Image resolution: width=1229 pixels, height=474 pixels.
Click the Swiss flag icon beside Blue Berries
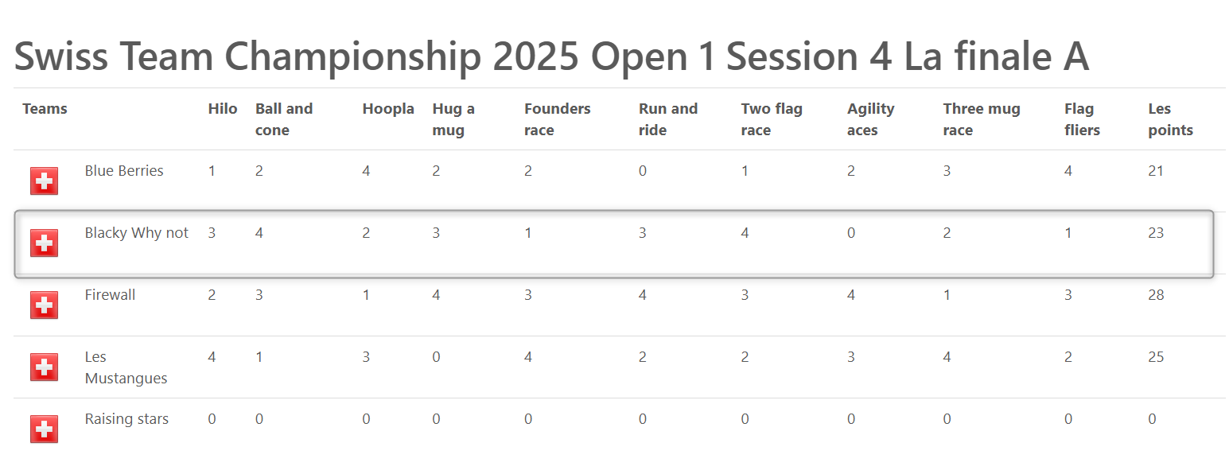tap(44, 181)
